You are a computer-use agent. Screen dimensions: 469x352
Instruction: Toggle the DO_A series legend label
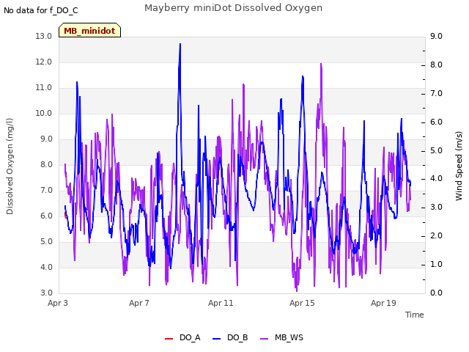[x=190, y=337]
